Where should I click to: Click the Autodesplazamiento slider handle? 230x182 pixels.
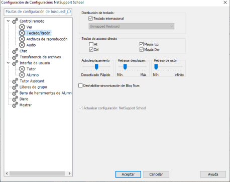click(96, 67)
